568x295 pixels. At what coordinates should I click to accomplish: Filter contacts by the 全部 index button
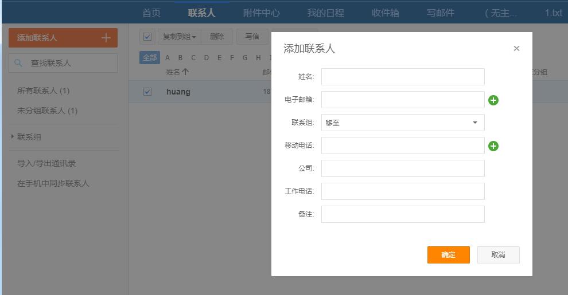click(149, 58)
